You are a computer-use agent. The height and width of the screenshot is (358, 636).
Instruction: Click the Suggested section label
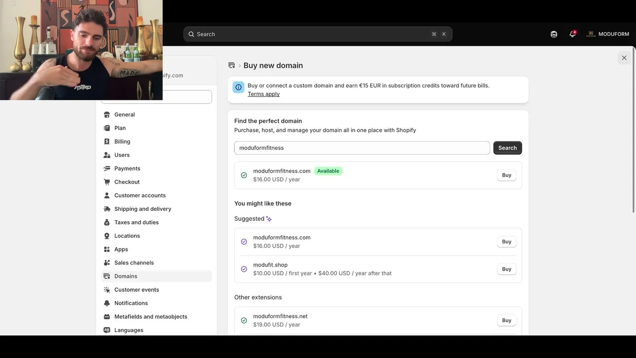pyautogui.click(x=249, y=219)
